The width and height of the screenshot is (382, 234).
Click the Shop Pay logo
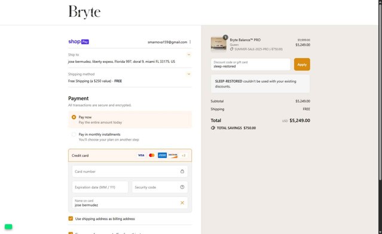point(78,42)
